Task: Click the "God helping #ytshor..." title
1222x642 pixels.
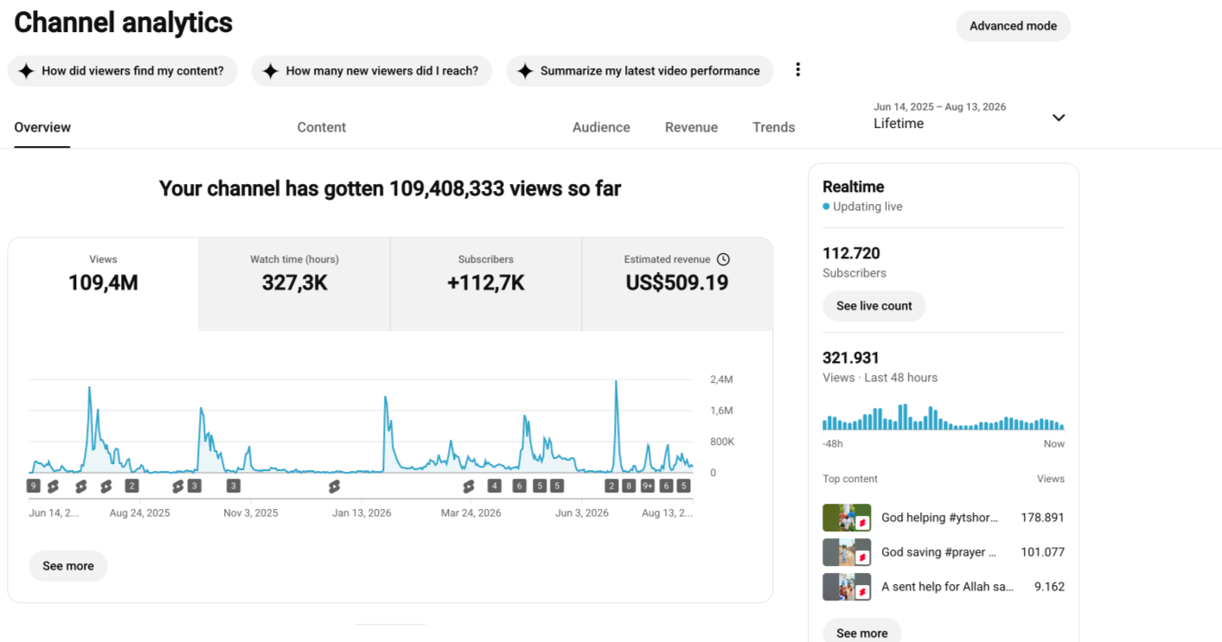Action: tap(939, 518)
